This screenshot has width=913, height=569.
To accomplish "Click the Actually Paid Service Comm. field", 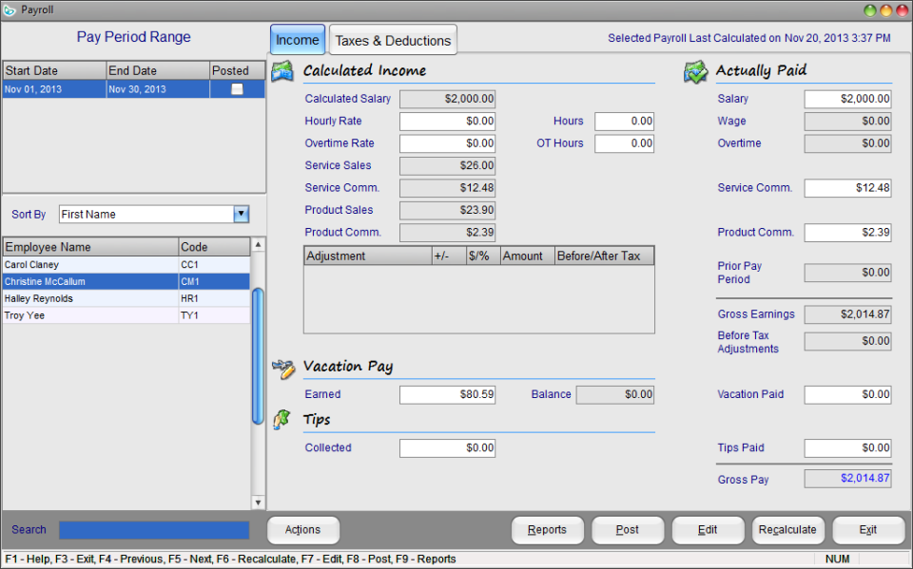I will point(847,188).
